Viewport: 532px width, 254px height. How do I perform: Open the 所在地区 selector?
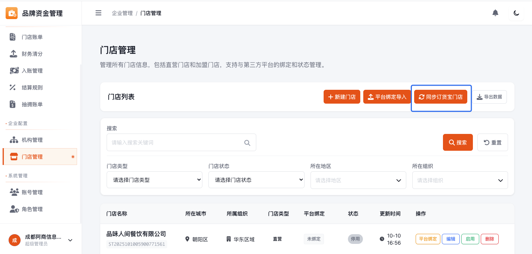click(358, 180)
